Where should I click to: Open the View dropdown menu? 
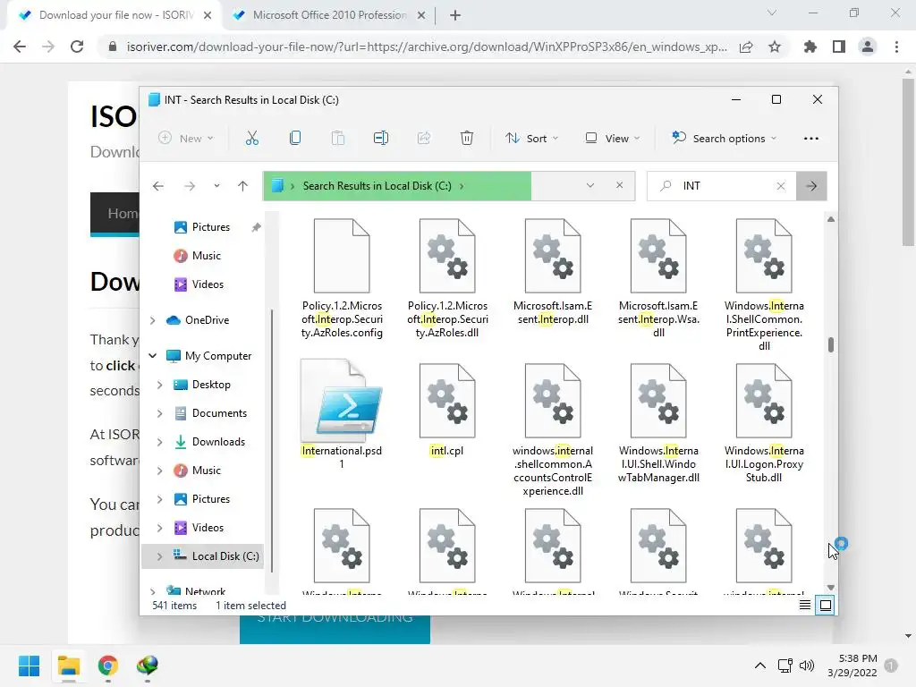click(613, 139)
